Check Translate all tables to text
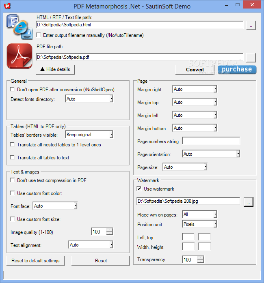This screenshot has width=264, height=283. (12, 158)
